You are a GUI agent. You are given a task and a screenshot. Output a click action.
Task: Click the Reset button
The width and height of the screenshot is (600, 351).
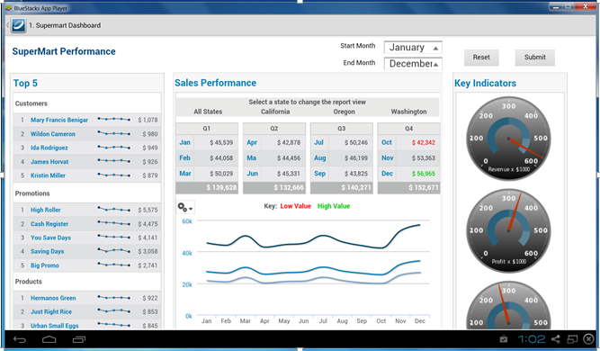tap(481, 58)
